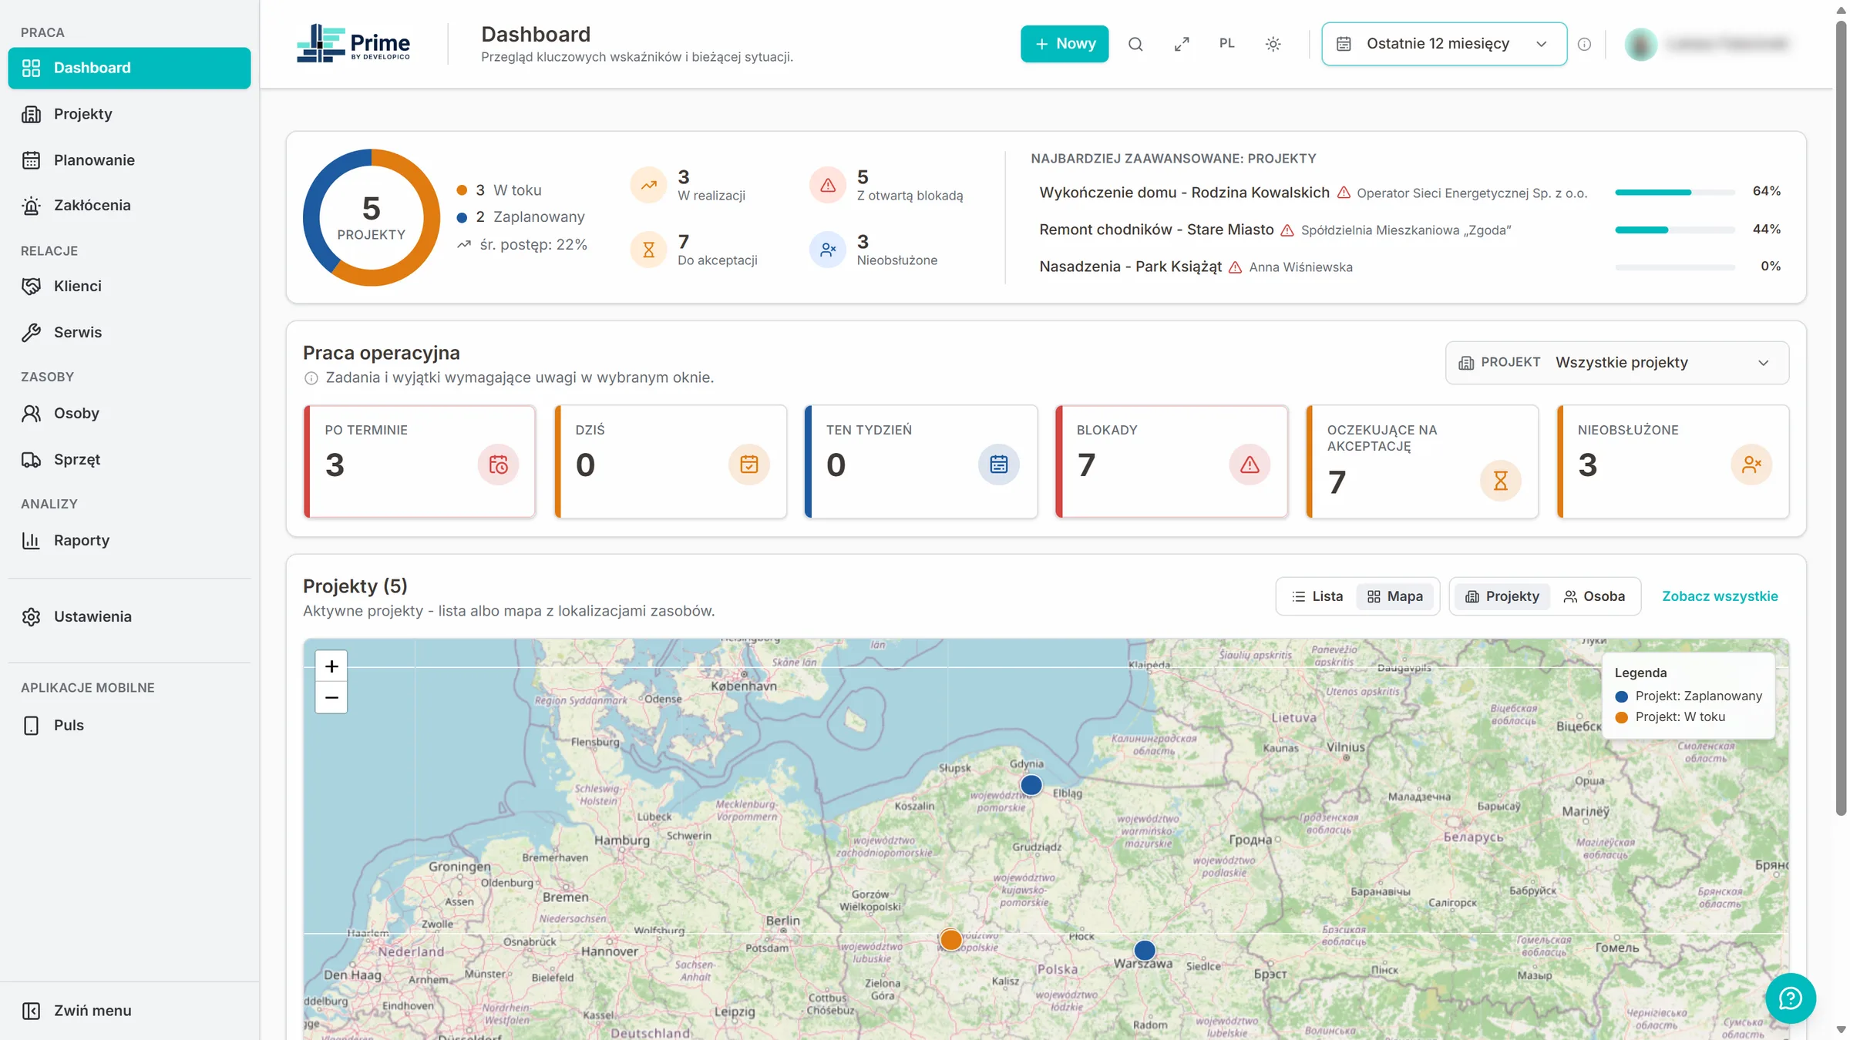
Task: Switch the projects view to Lista
Action: (1317, 596)
